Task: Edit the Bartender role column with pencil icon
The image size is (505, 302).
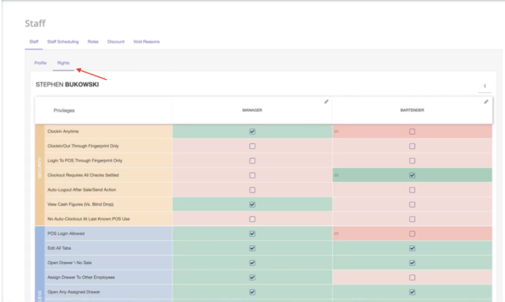Action: pos(485,102)
